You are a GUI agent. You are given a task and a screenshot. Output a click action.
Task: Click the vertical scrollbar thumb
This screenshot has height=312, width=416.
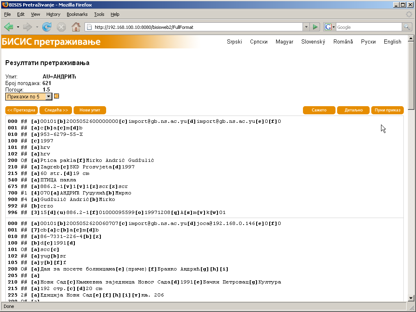coord(411,76)
